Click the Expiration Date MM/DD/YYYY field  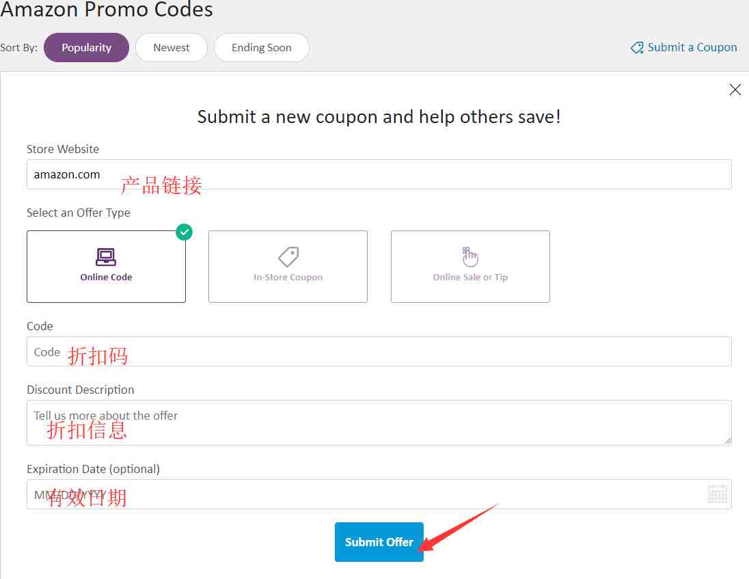(x=379, y=494)
